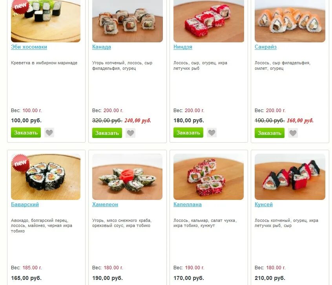Open the Кунсей product link
This screenshot has width=332, height=285.
coord(264,204)
